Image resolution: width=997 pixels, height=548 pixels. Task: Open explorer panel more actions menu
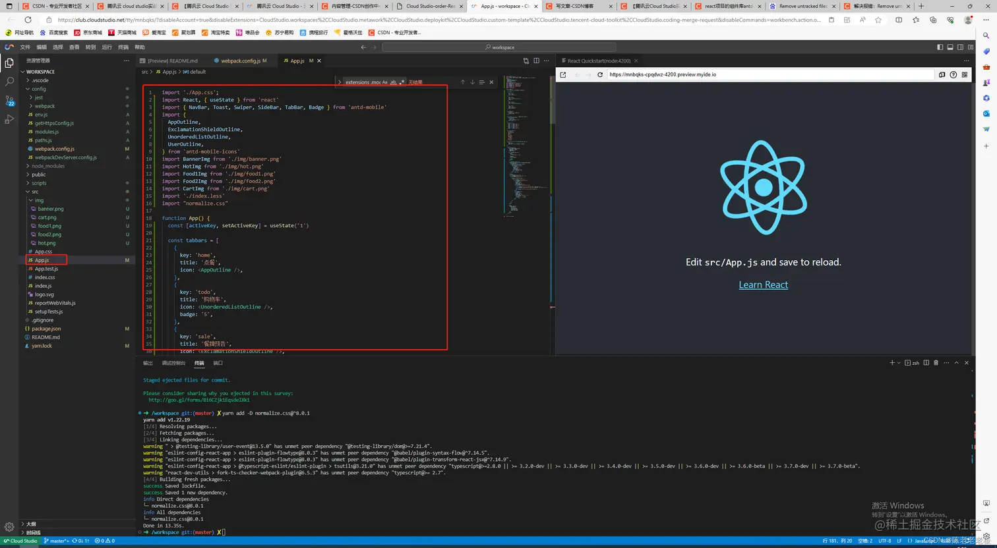coord(127,61)
